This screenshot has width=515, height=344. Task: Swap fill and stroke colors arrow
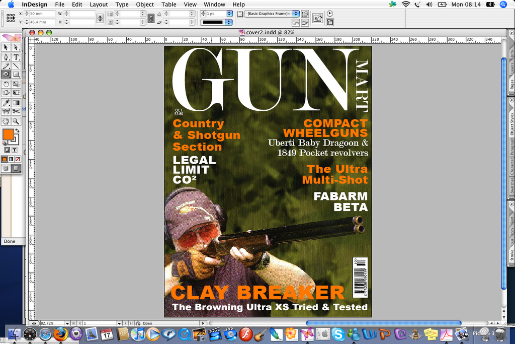point(18,130)
